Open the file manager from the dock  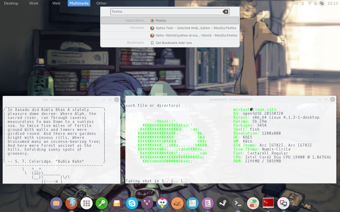coord(56,203)
